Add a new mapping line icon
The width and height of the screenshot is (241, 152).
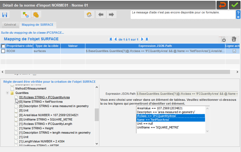223,39
